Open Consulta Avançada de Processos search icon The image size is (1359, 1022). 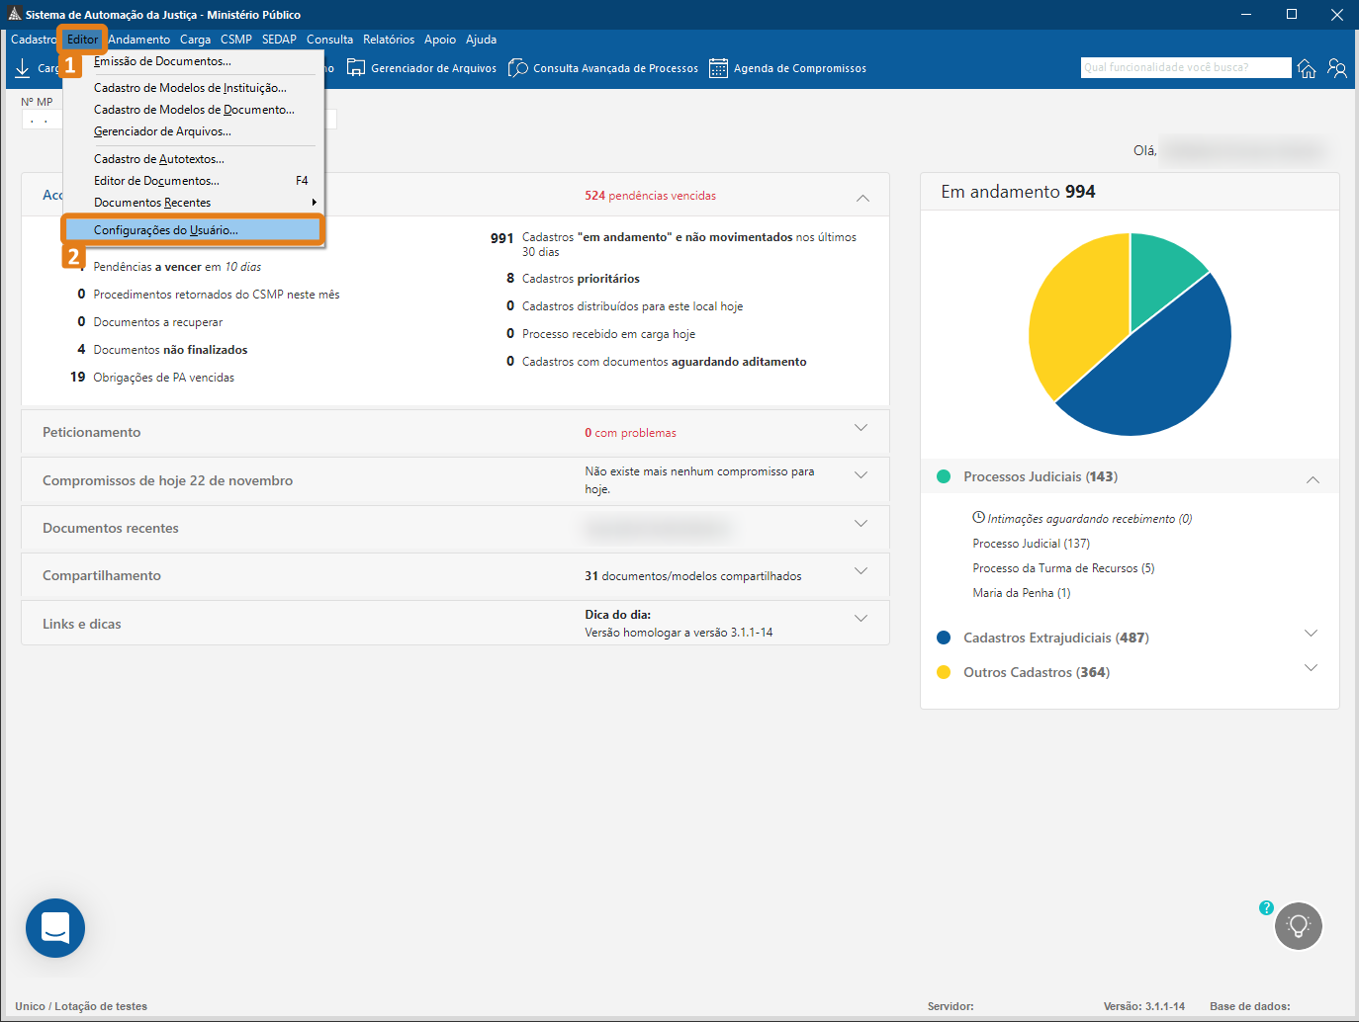[x=517, y=68]
